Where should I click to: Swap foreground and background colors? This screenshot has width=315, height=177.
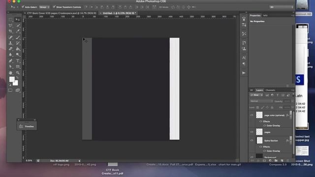[x=18, y=78]
